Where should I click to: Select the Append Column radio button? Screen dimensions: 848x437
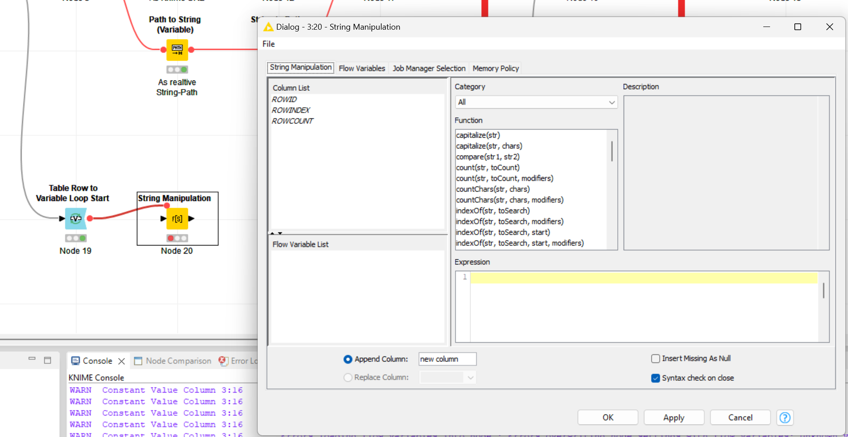coord(348,359)
